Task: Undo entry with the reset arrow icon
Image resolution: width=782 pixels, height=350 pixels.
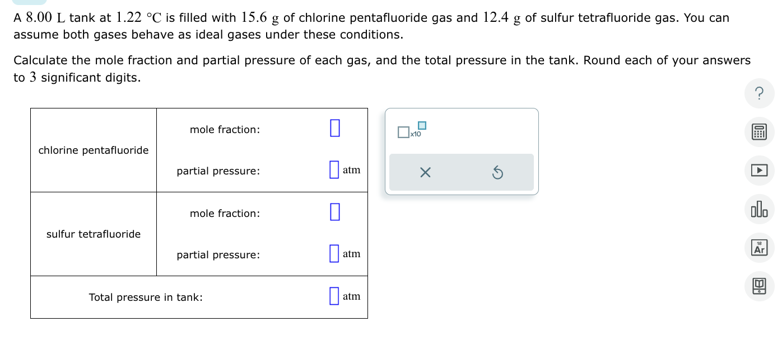Action: 497,172
